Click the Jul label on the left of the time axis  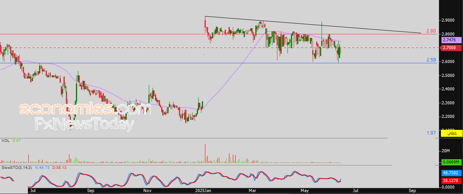click(33, 191)
